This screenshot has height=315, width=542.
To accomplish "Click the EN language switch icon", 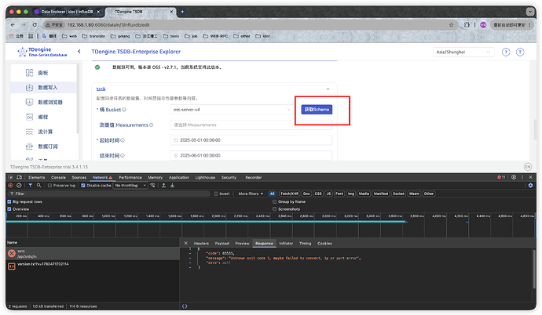I will click(x=528, y=167).
